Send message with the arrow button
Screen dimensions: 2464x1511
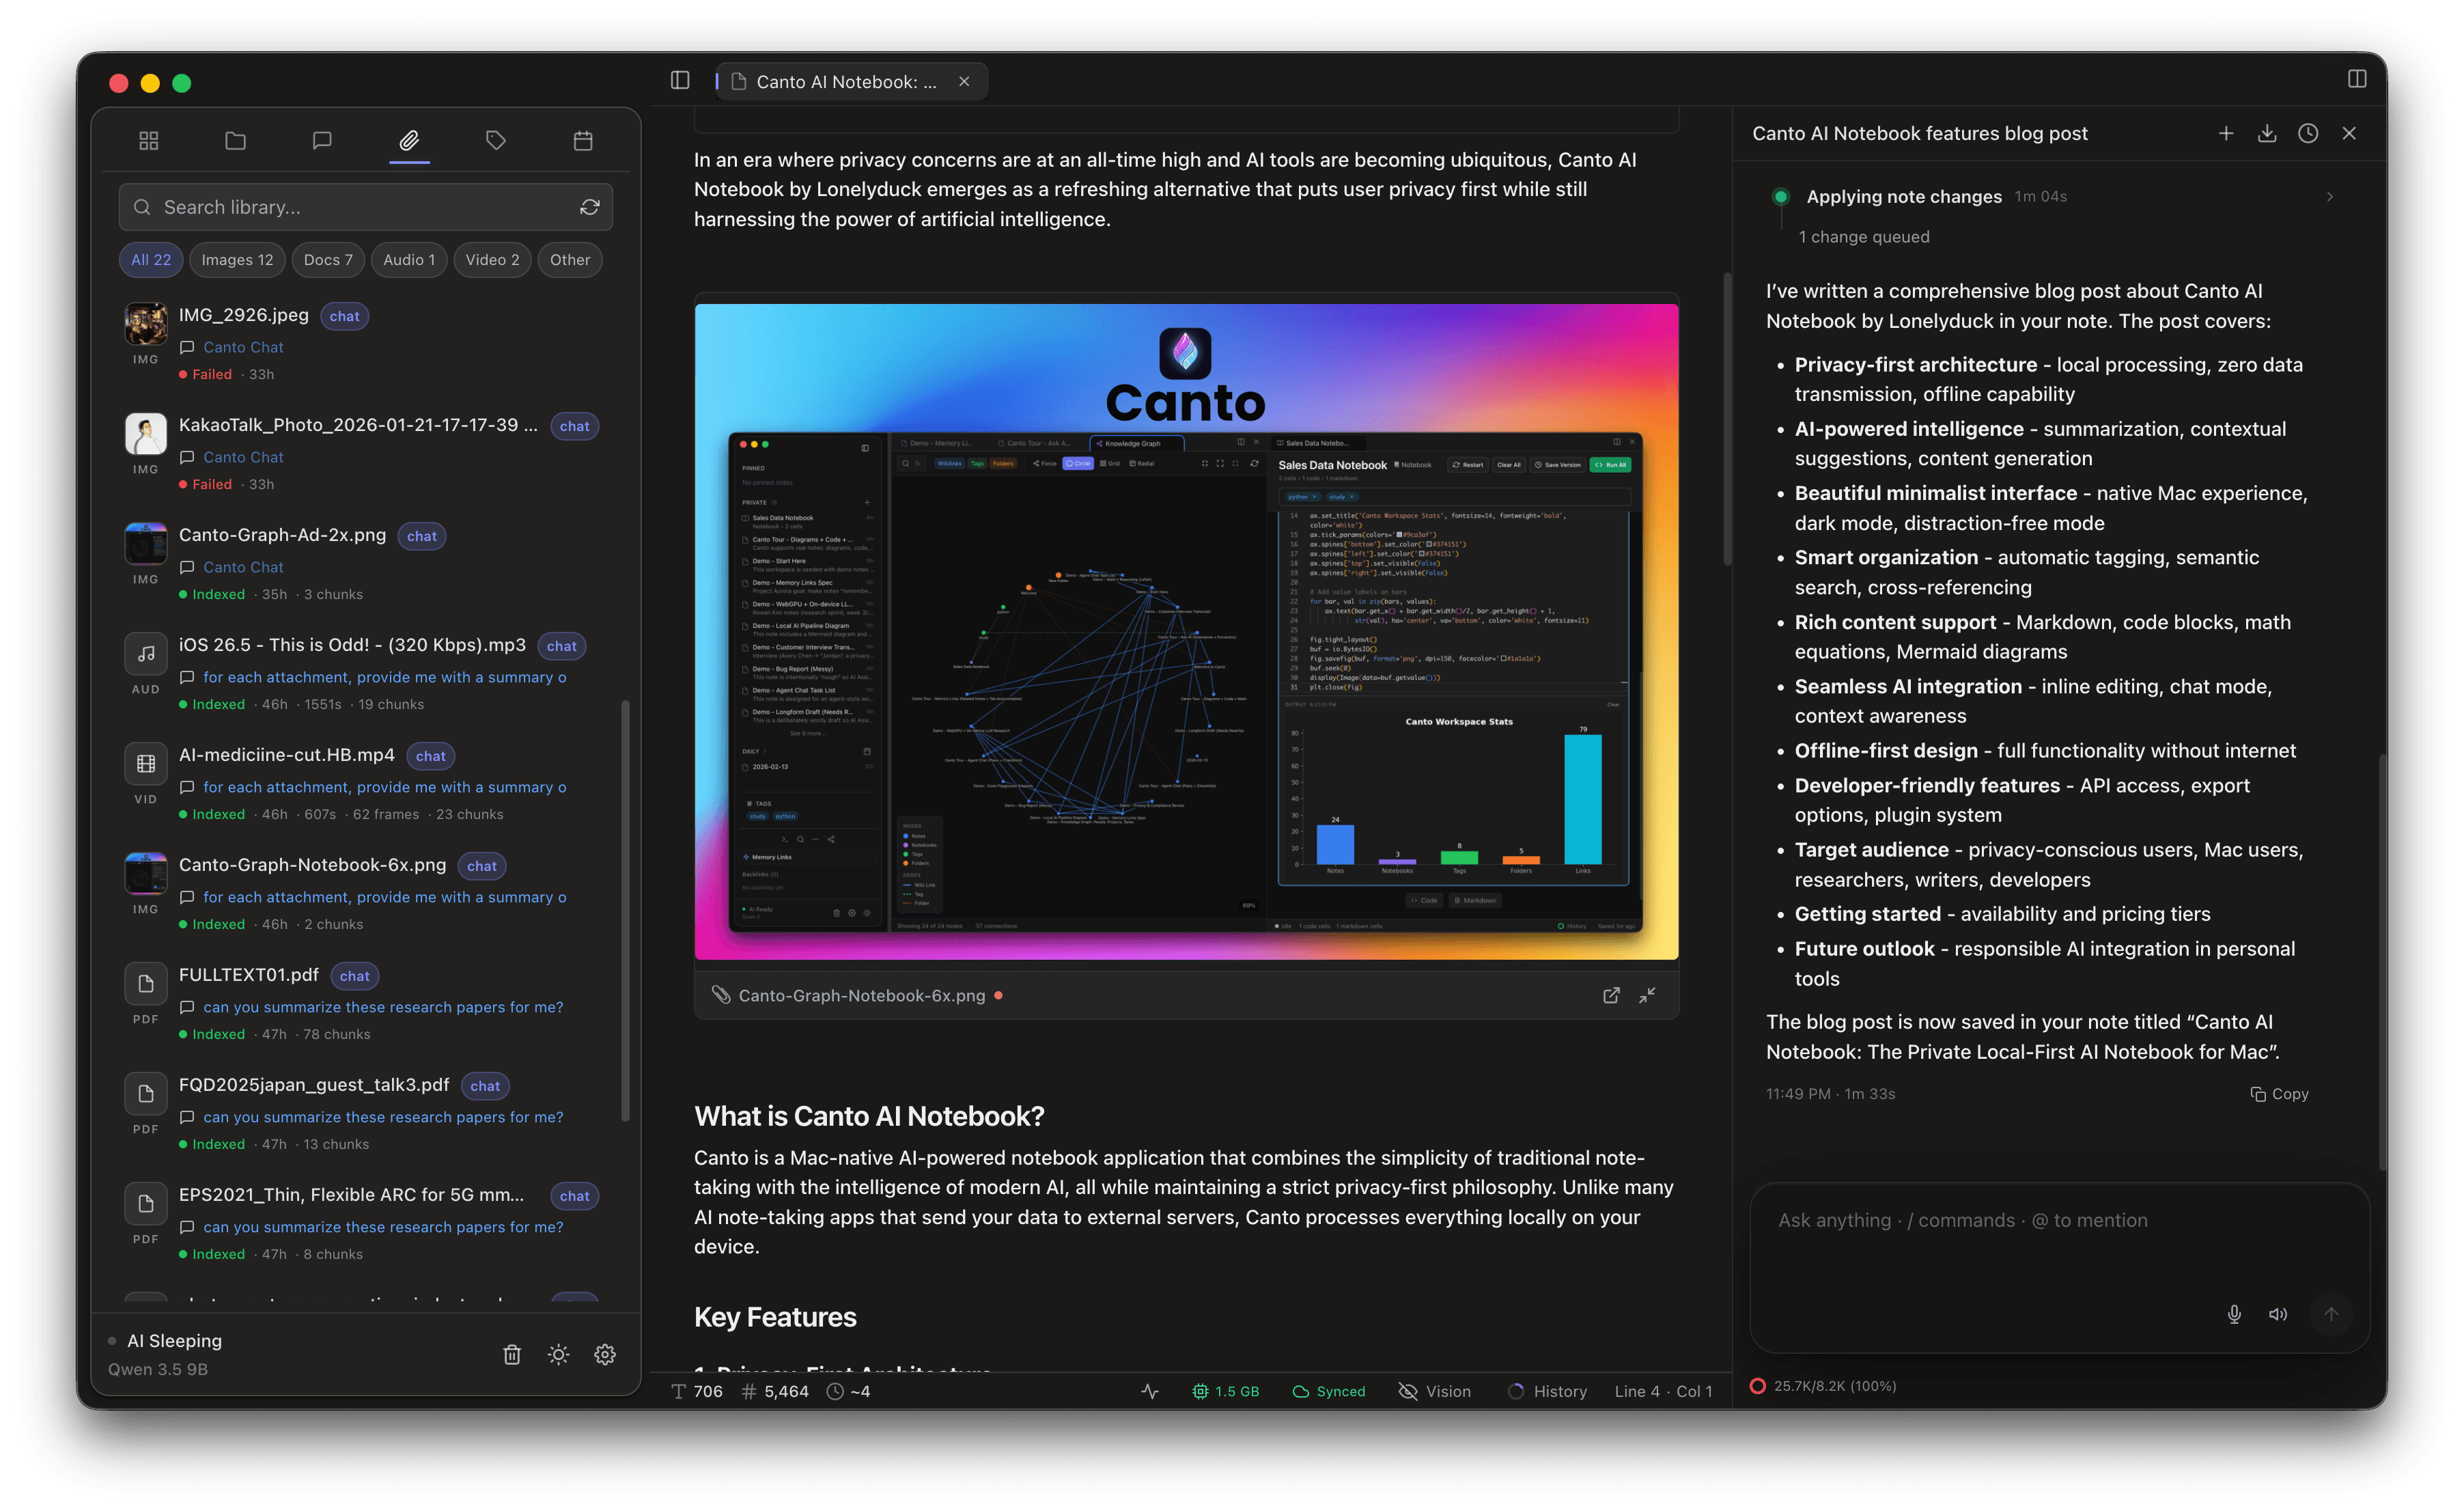[2331, 1315]
